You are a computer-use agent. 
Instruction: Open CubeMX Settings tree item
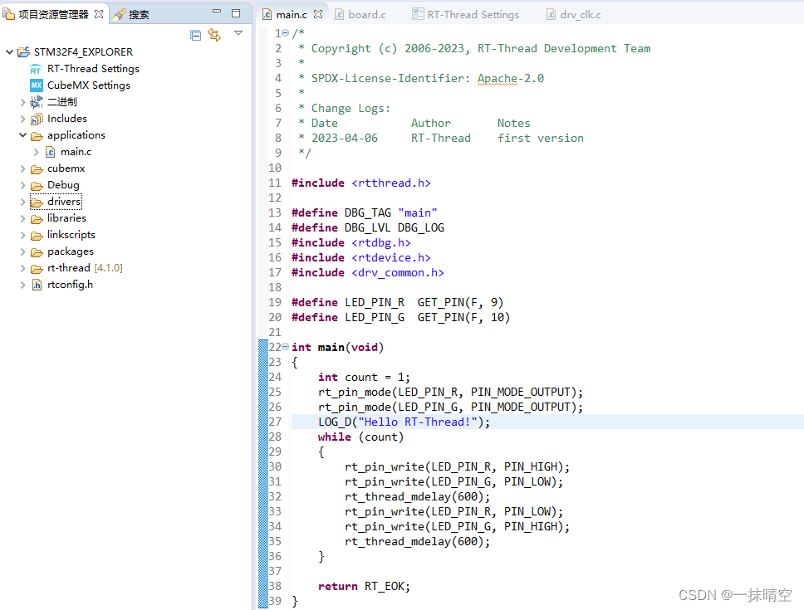tap(89, 85)
